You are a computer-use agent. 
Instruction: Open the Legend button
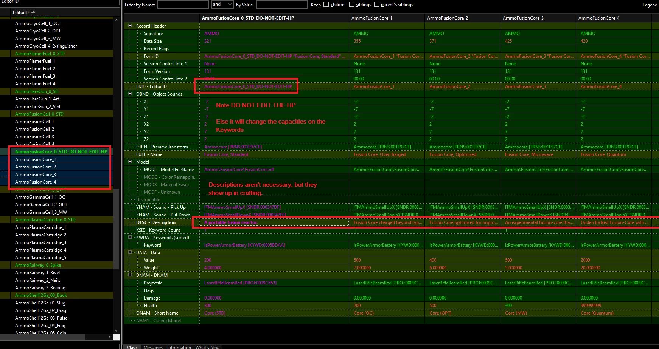tap(650, 5)
